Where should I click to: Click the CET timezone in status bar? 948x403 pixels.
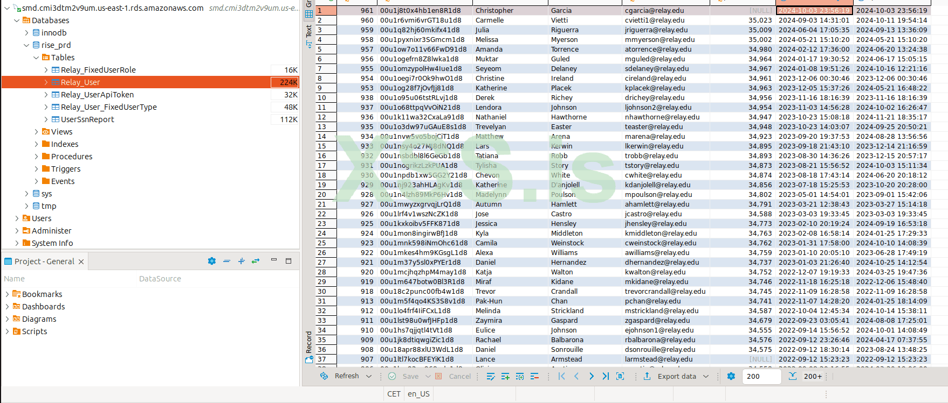pyautogui.click(x=394, y=394)
